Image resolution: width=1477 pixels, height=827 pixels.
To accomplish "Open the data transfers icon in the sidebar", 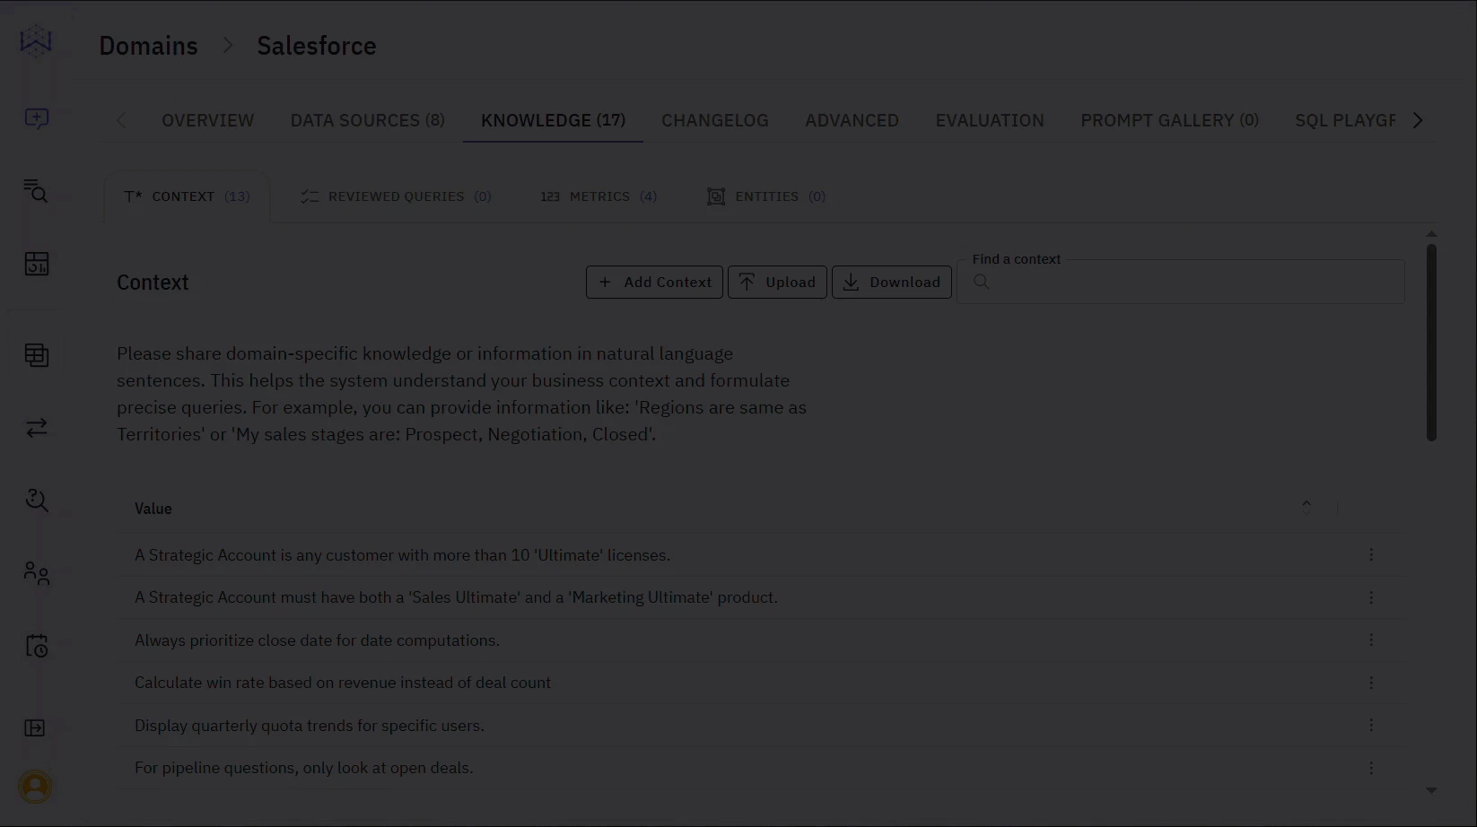I will 36,428.
